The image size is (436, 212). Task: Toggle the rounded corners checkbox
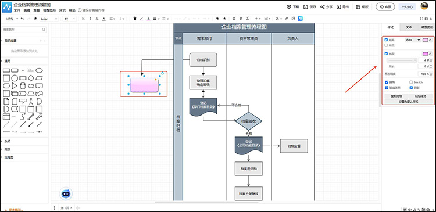pyautogui.click(x=387, y=82)
